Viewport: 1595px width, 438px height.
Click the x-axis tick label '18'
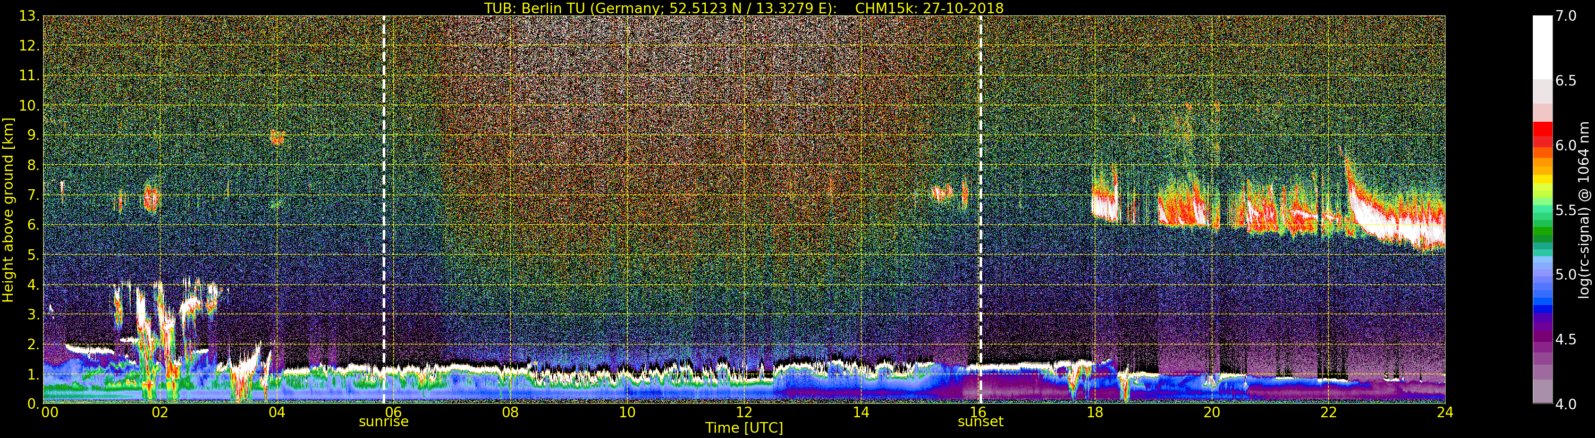pyautogui.click(x=1095, y=412)
